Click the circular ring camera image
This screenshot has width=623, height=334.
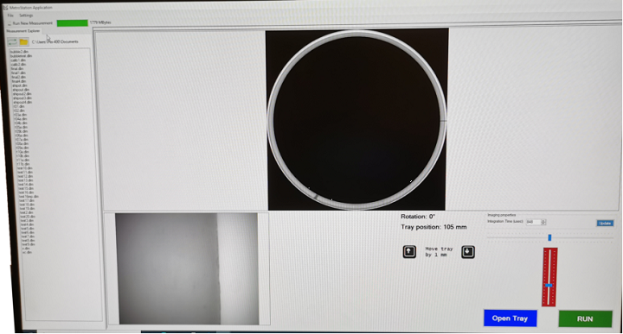pyautogui.click(x=356, y=119)
